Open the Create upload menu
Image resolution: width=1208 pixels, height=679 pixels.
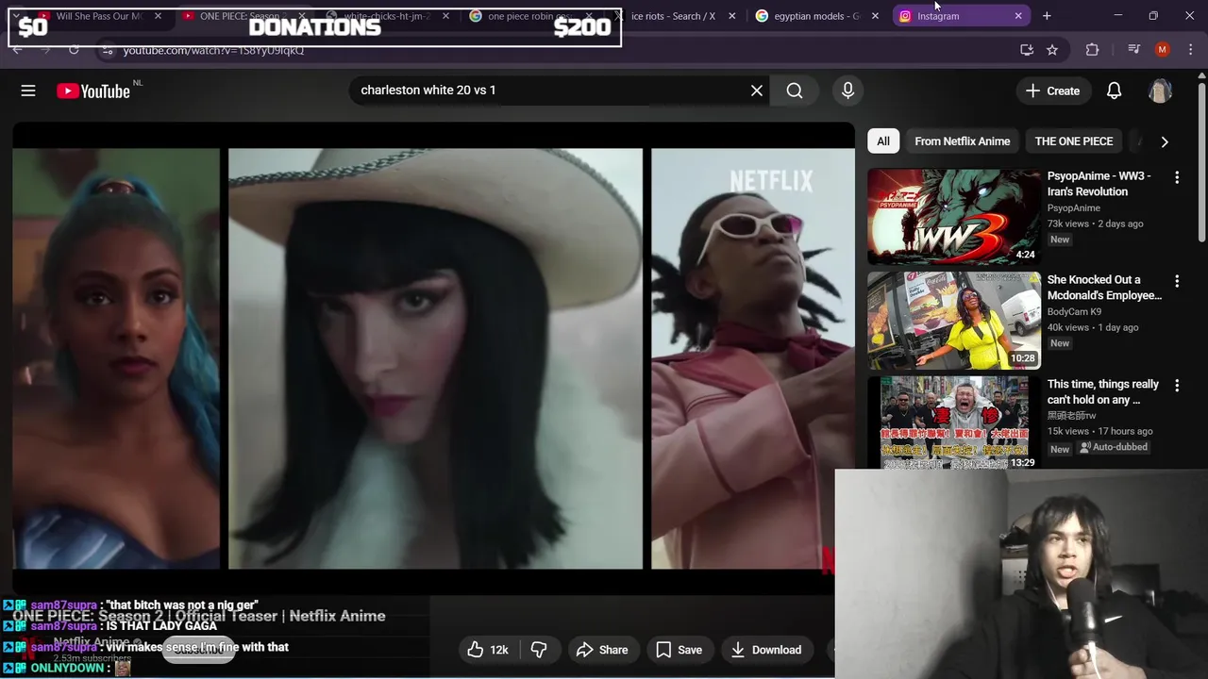(1052, 91)
